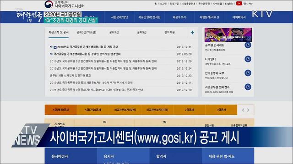Screen dimensions: 293x164
Task: Select 외교관후보자(일반) schedule tab
Action: click(125, 110)
